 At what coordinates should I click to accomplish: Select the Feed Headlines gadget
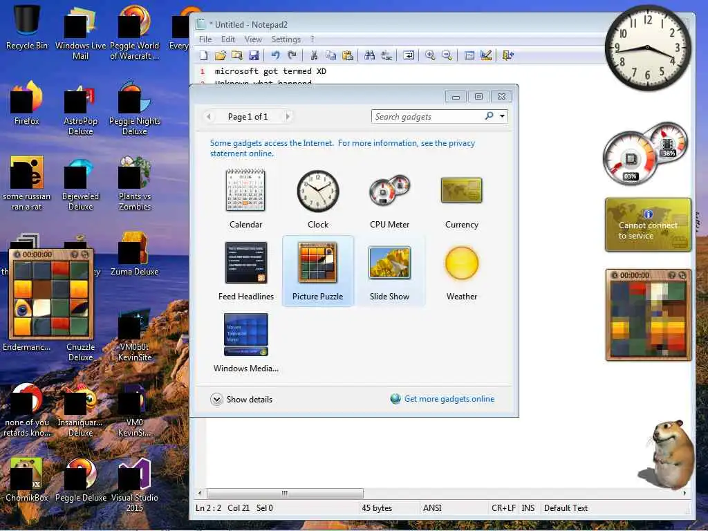point(246,271)
